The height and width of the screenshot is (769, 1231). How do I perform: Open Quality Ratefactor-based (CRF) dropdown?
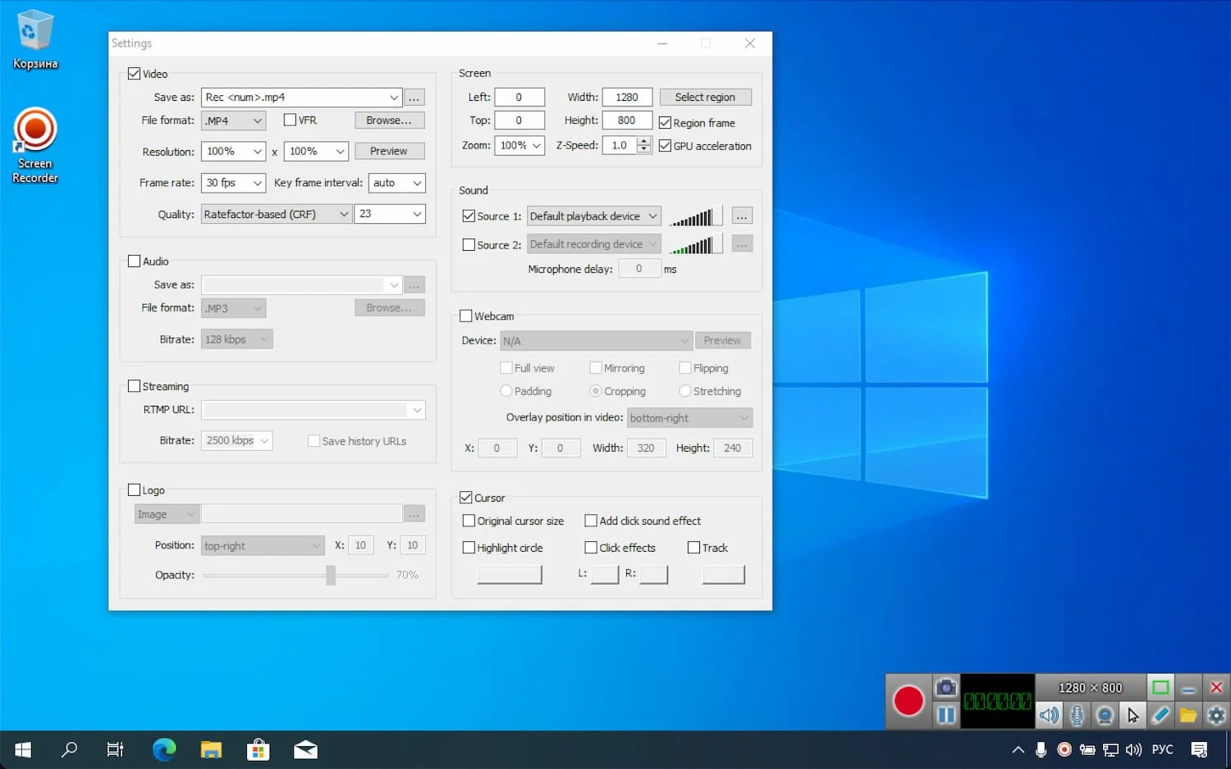pos(277,214)
